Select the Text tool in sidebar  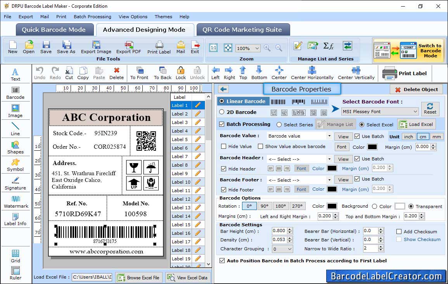[x=16, y=74]
